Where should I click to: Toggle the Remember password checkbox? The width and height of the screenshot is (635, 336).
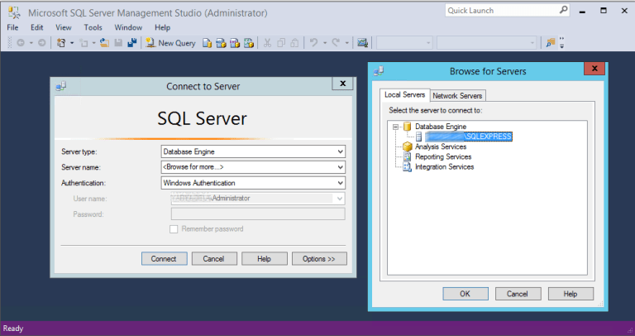pyautogui.click(x=174, y=229)
